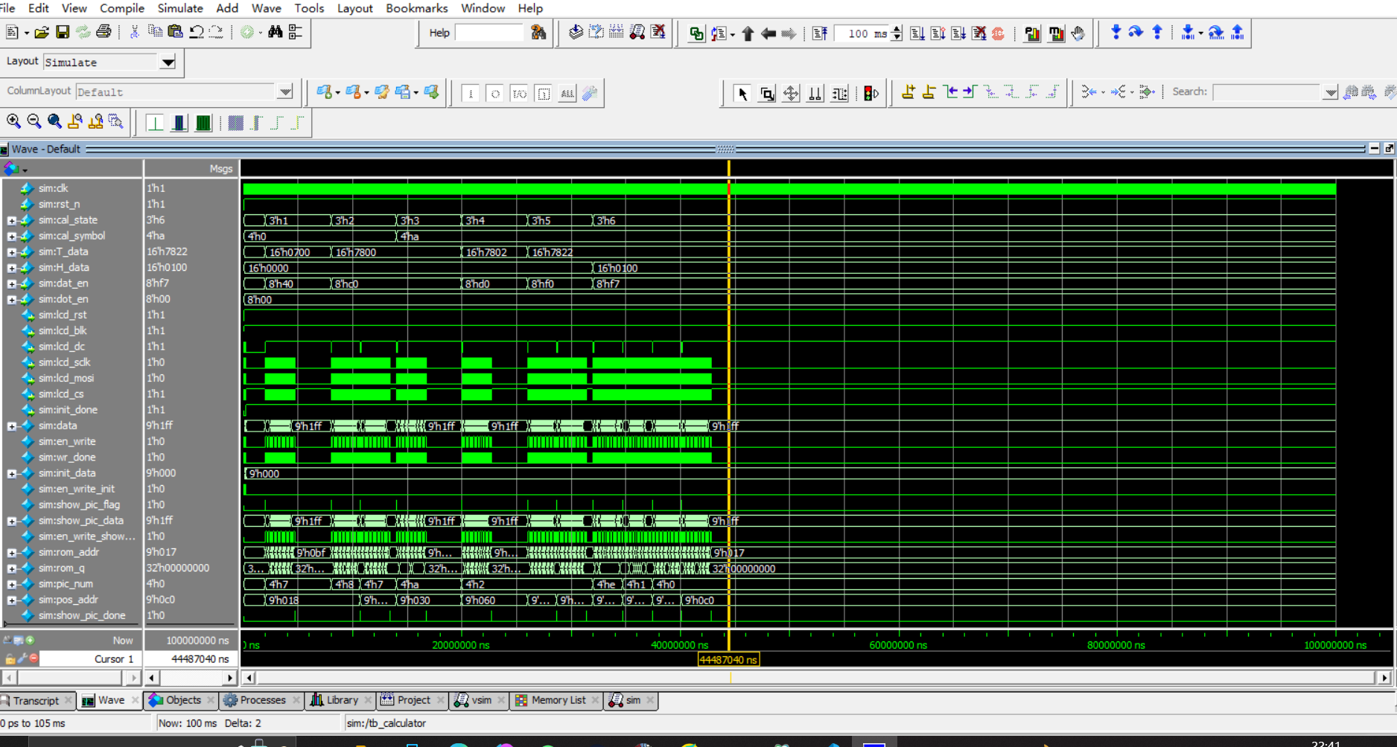
Task: Click the horizontal waveform scrollbar
Action: 816,678
